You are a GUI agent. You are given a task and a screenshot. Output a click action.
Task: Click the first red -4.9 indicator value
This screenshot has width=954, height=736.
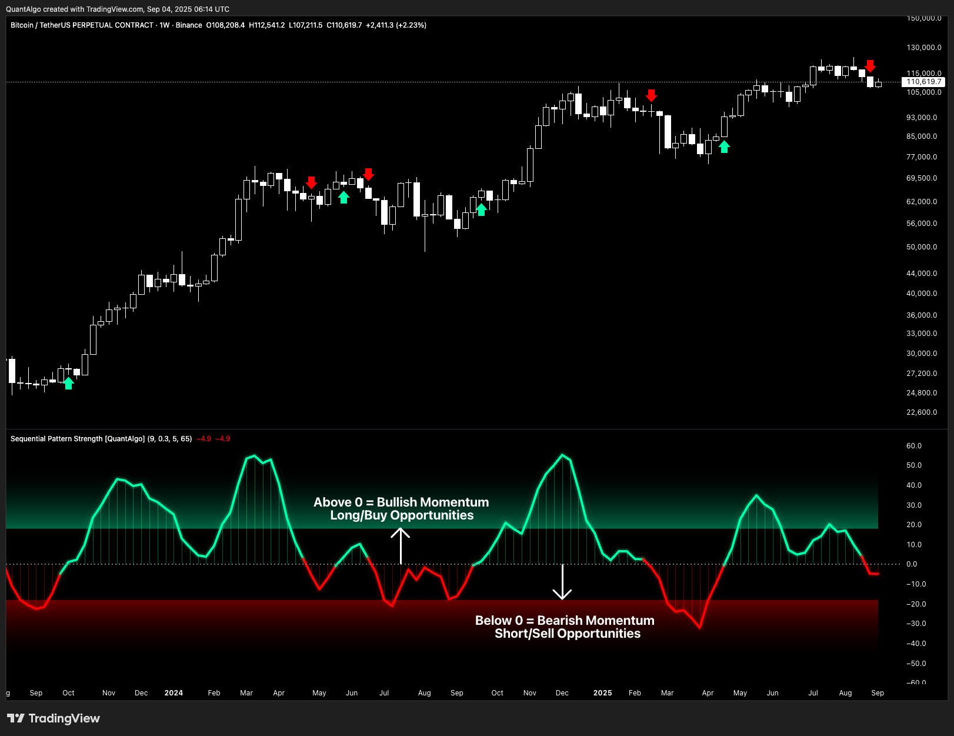pos(204,439)
